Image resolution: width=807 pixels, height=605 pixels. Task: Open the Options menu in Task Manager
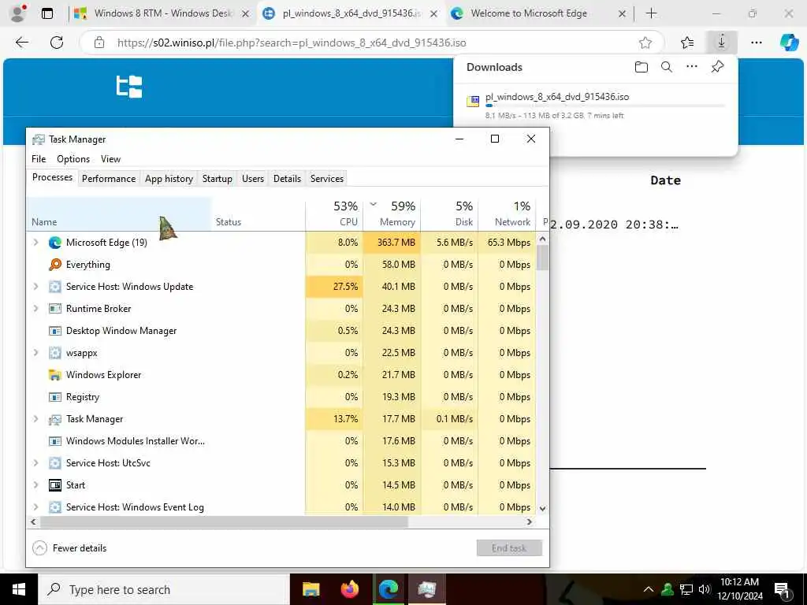click(73, 159)
